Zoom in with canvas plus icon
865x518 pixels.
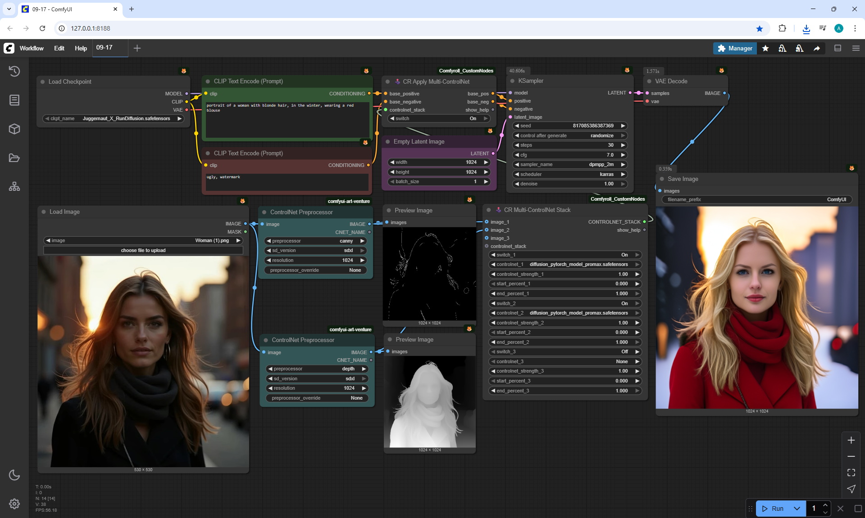click(851, 440)
